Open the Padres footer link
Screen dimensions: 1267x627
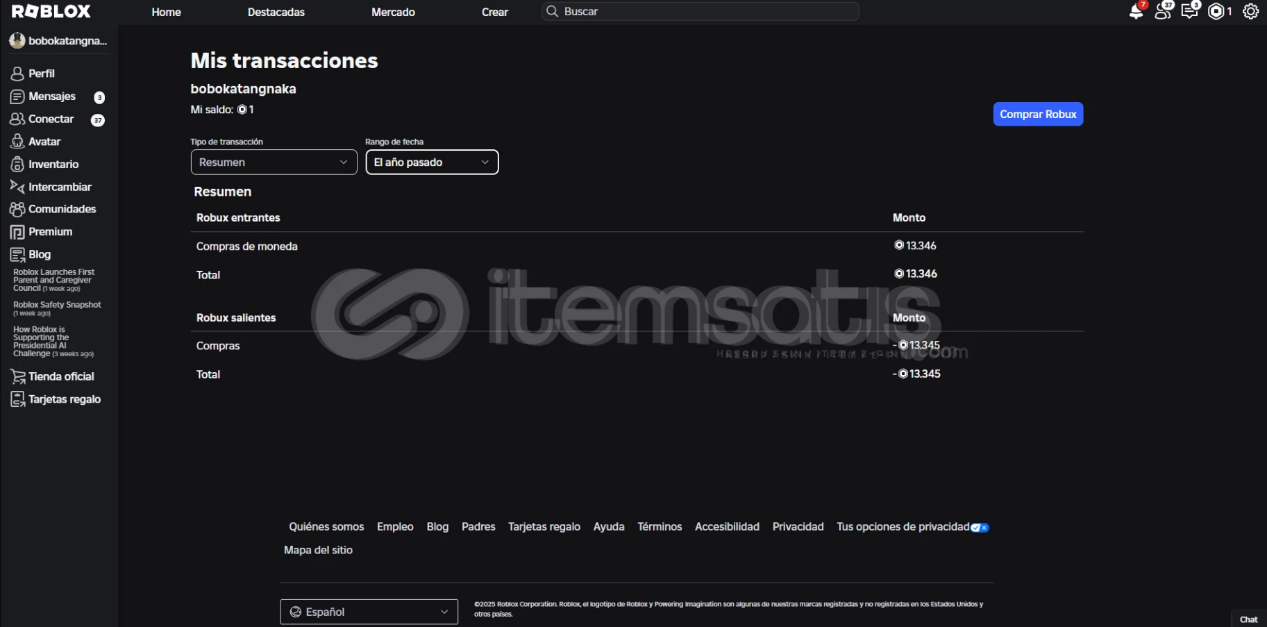pyautogui.click(x=478, y=527)
